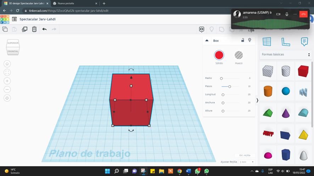314x176 pixels.
Task: Pick the teal Round Roof shape
Action: [303, 113]
